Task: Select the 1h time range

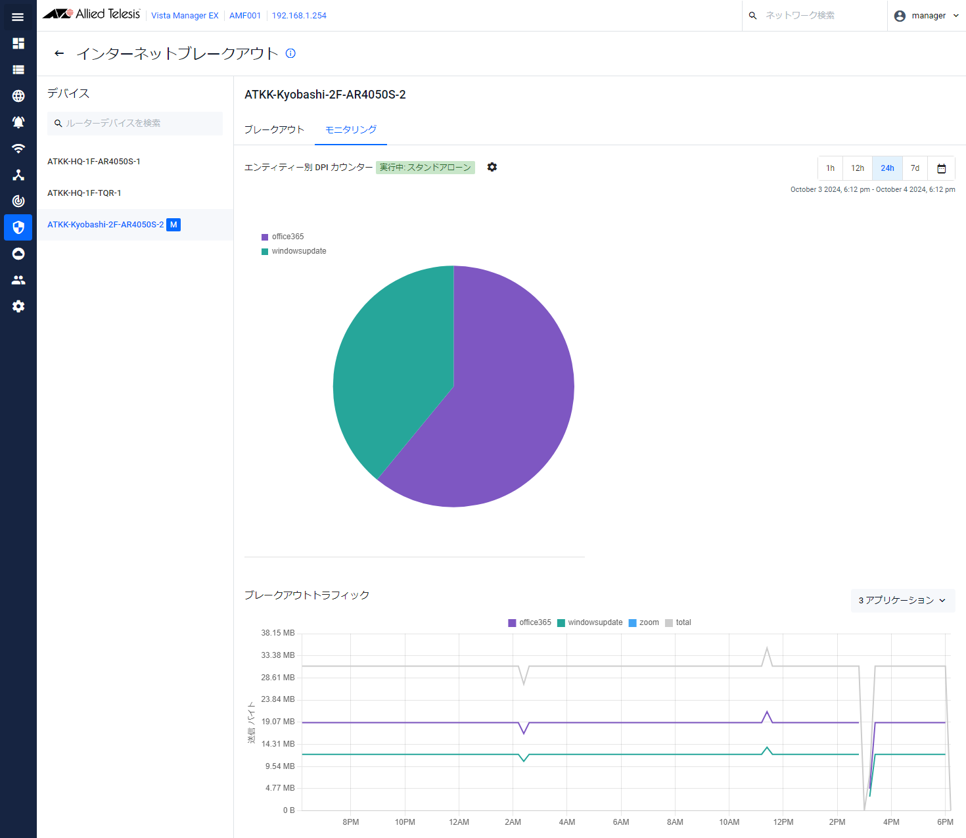Action: click(830, 168)
